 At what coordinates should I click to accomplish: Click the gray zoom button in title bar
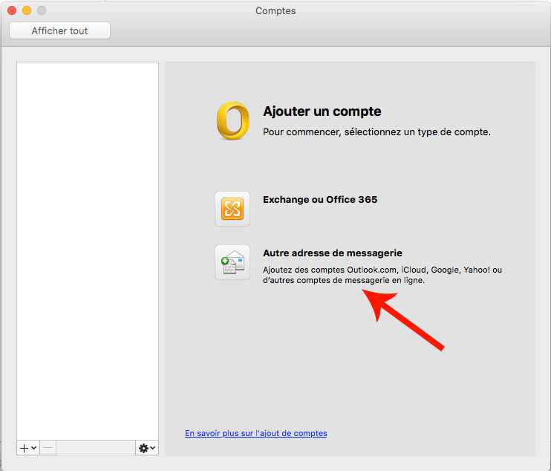point(42,10)
